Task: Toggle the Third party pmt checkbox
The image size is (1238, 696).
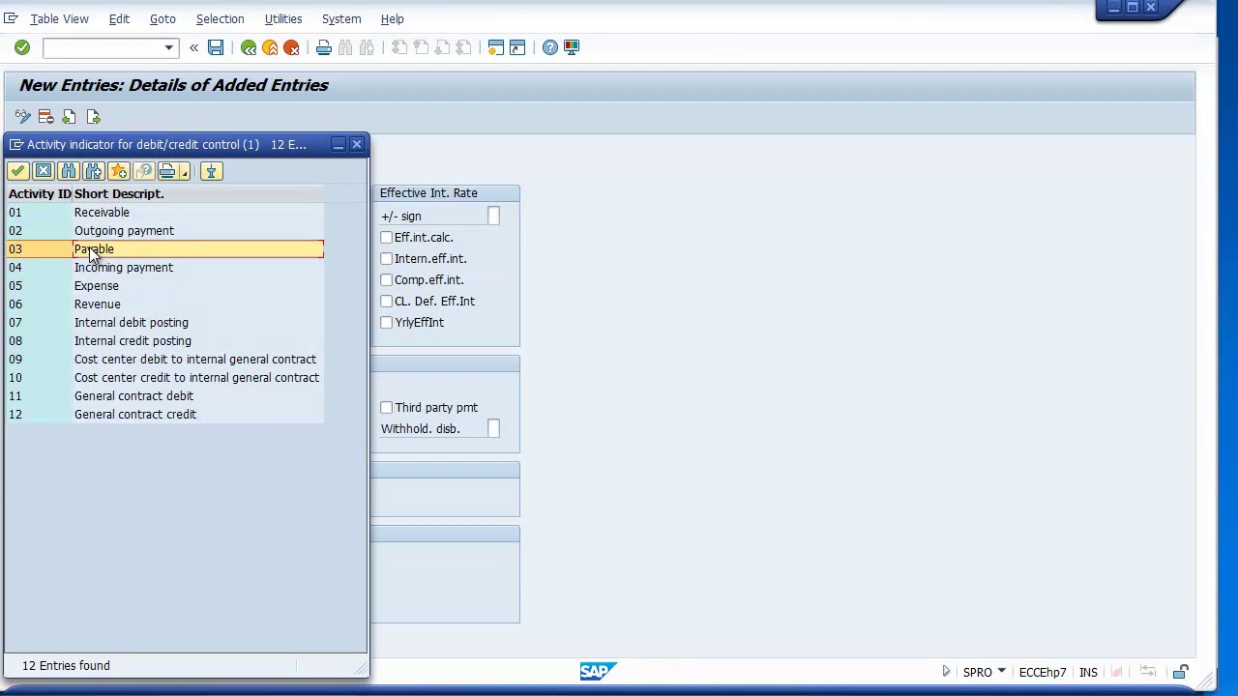Action: pos(386,407)
